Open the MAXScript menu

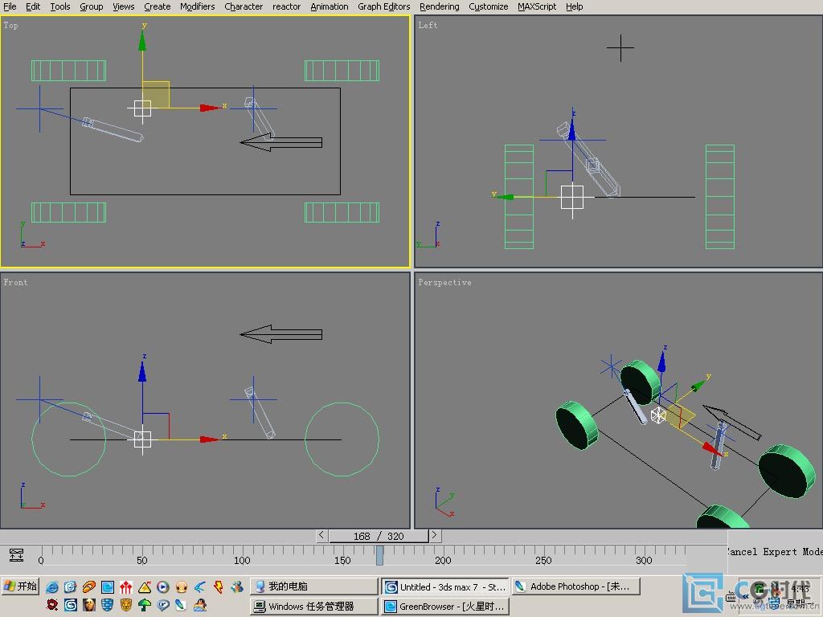coord(537,6)
